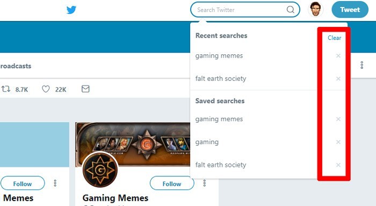Image resolution: width=376 pixels, height=206 pixels.
Task: Click the envelope direct message icon
Action: pos(85,89)
